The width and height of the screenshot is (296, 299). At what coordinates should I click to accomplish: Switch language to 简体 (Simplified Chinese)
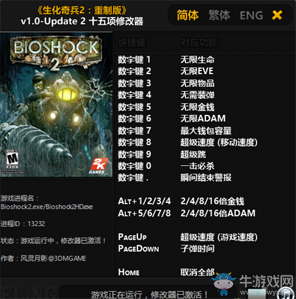click(x=187, y=15)
